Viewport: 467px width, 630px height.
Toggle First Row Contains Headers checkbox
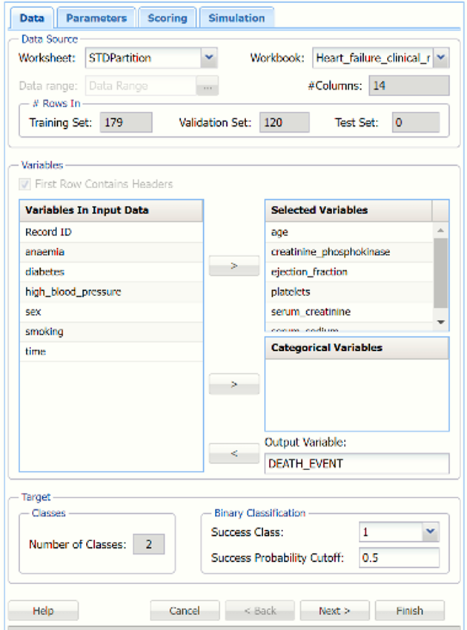coord(26,184)
